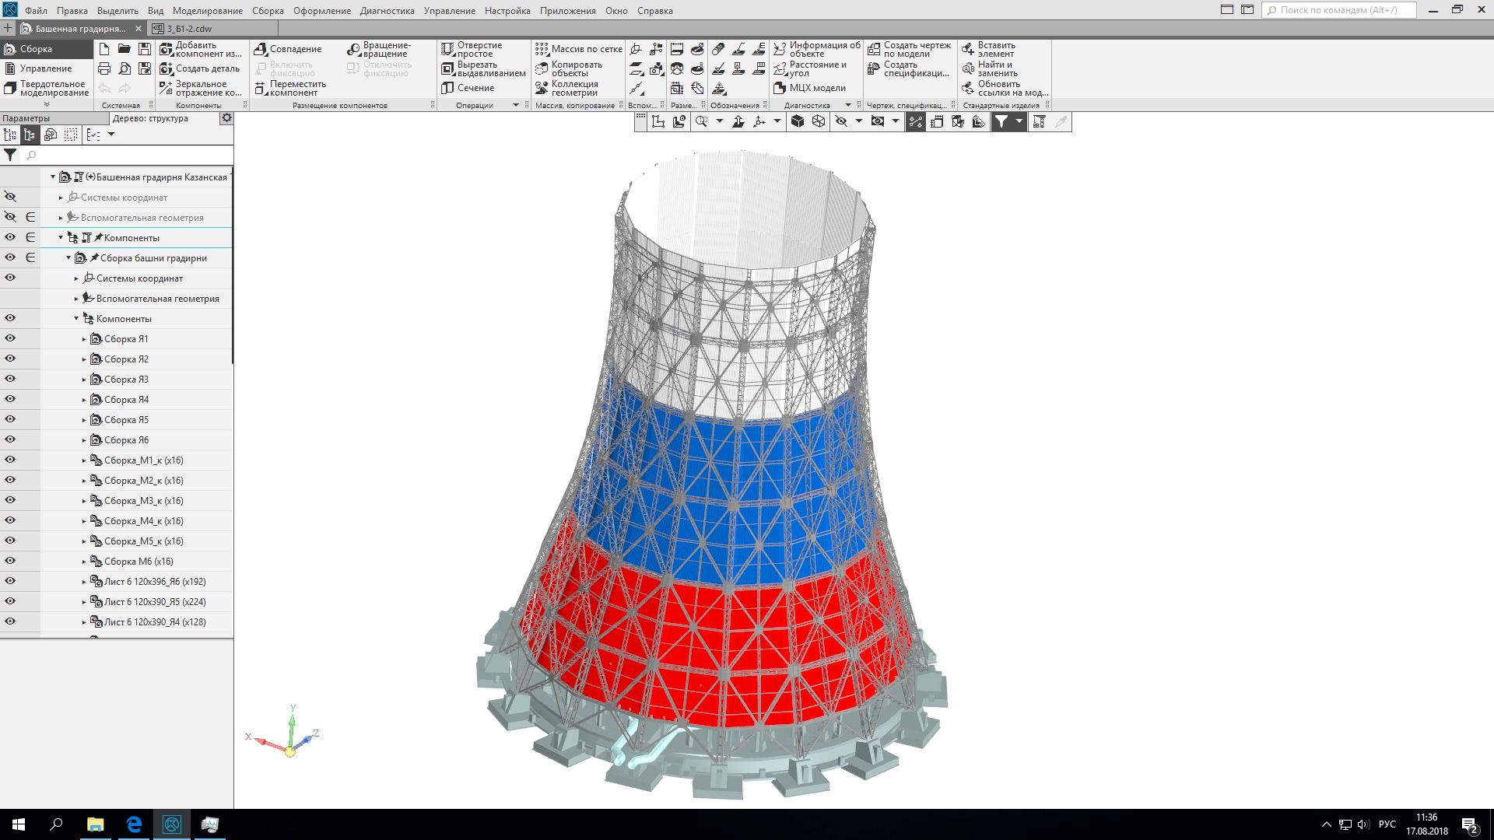
Task: Show hidden Вспомогательная геометрия via crossed eye
Action: click(10, 217)
